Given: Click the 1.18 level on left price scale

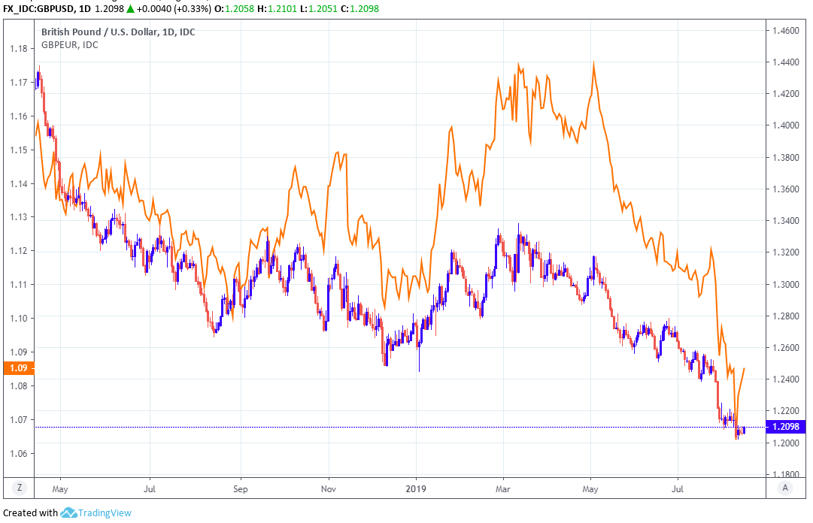Looking at the screenshot, I should pyautogui.click(x=19, y=49).
